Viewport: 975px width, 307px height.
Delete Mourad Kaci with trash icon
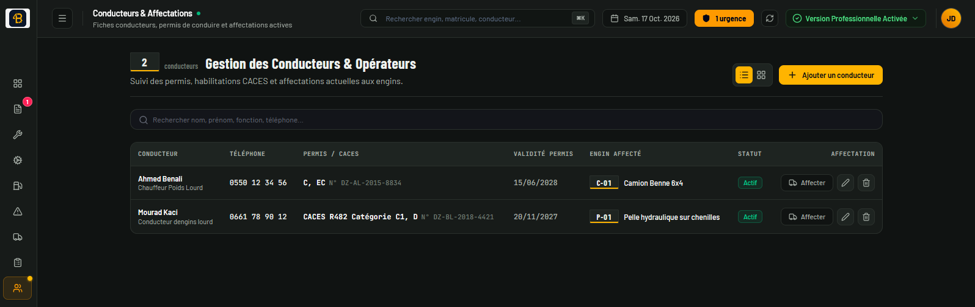[x=866, y=217]
